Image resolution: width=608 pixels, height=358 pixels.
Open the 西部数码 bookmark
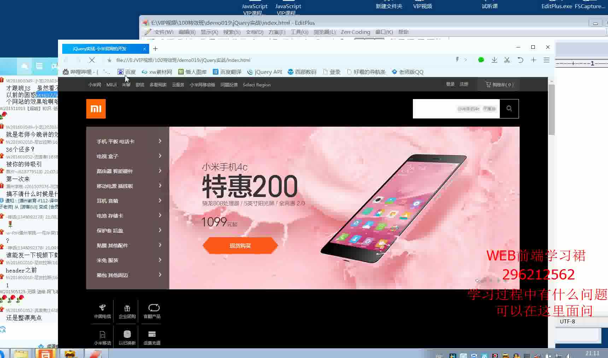pyautogui.click(x=302, y=72)
